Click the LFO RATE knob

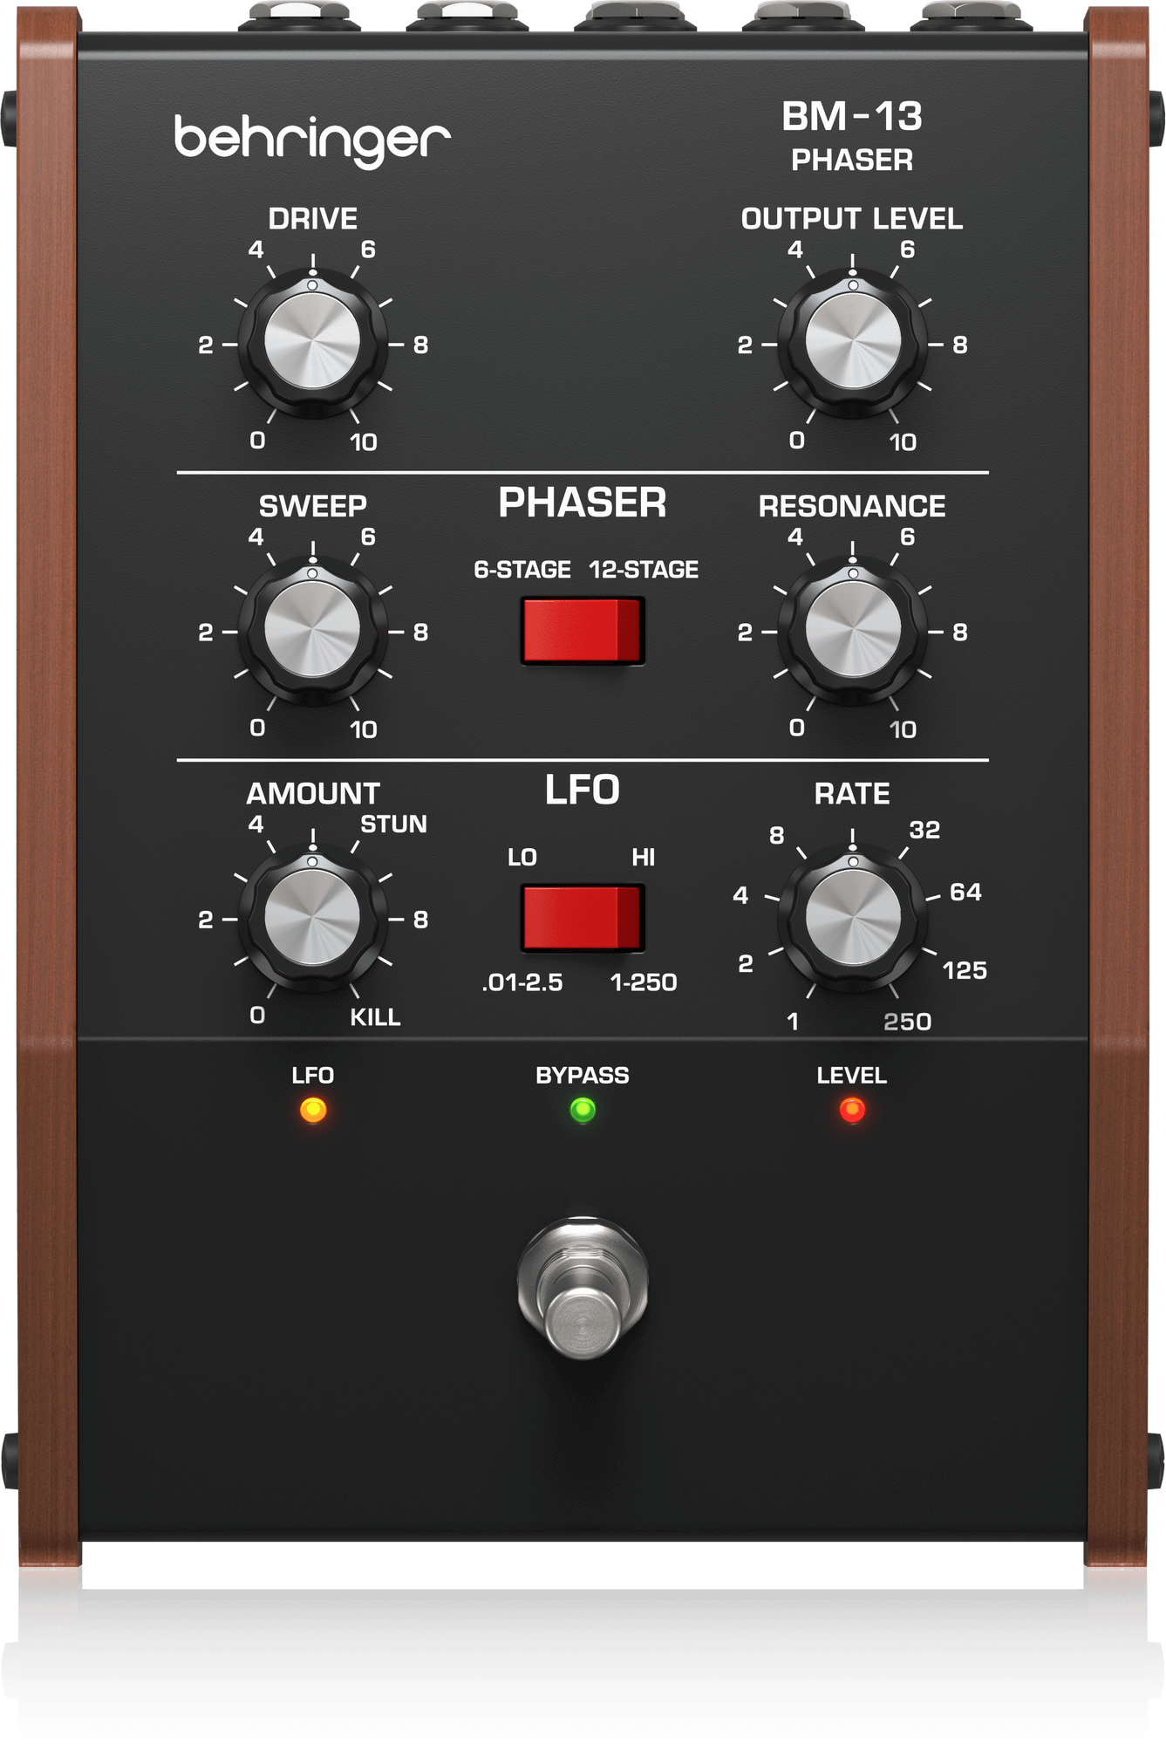click(852, 918)
